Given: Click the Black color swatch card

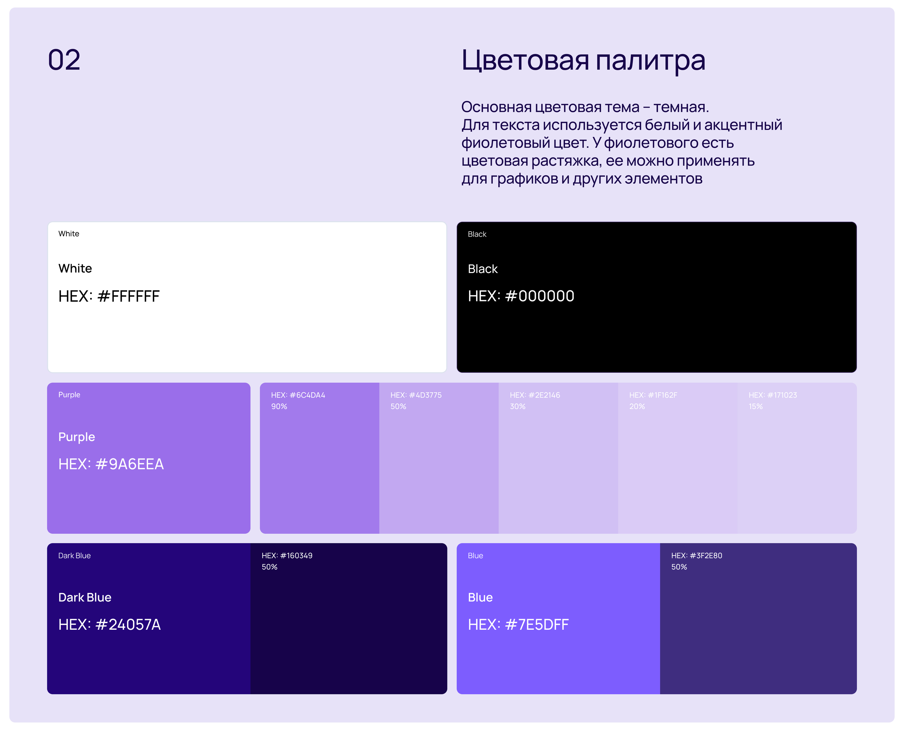Looking at the screenshot, I should [x=656, y=332].
